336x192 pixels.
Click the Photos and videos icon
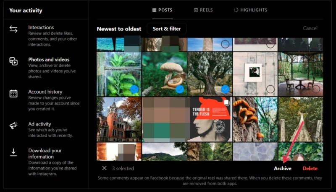[13, 61]
